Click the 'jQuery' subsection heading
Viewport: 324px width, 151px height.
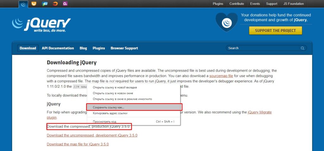click(53, 104)
